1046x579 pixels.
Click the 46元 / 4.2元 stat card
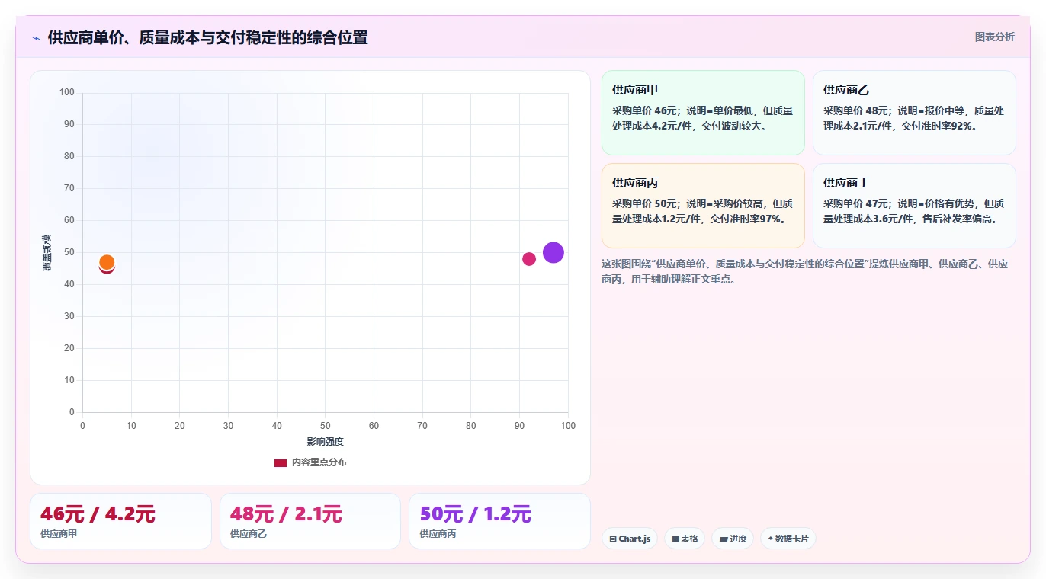point(120,521)
